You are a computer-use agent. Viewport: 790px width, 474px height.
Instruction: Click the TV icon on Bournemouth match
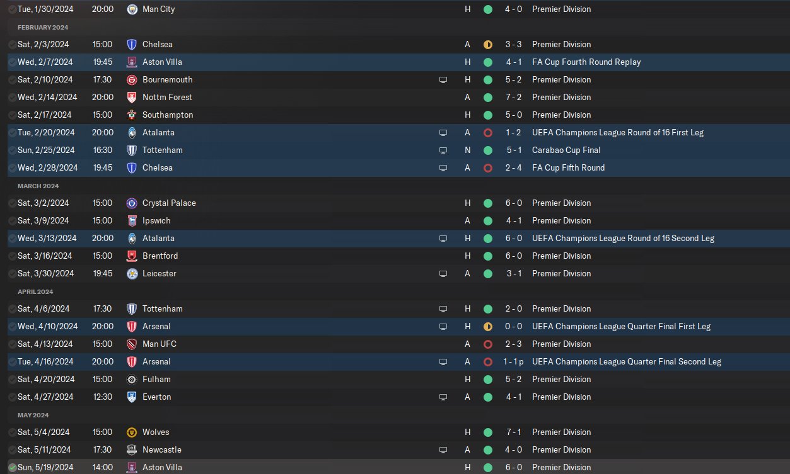(x=443, y=80)
